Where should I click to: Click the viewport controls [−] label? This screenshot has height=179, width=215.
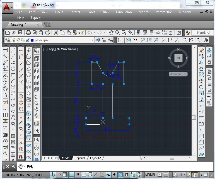point(45,49)
